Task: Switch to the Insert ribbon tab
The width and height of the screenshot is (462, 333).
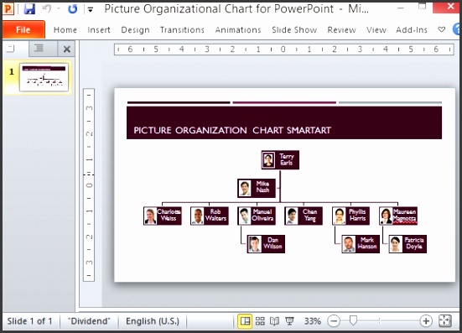Action: (x=99, y=29)
